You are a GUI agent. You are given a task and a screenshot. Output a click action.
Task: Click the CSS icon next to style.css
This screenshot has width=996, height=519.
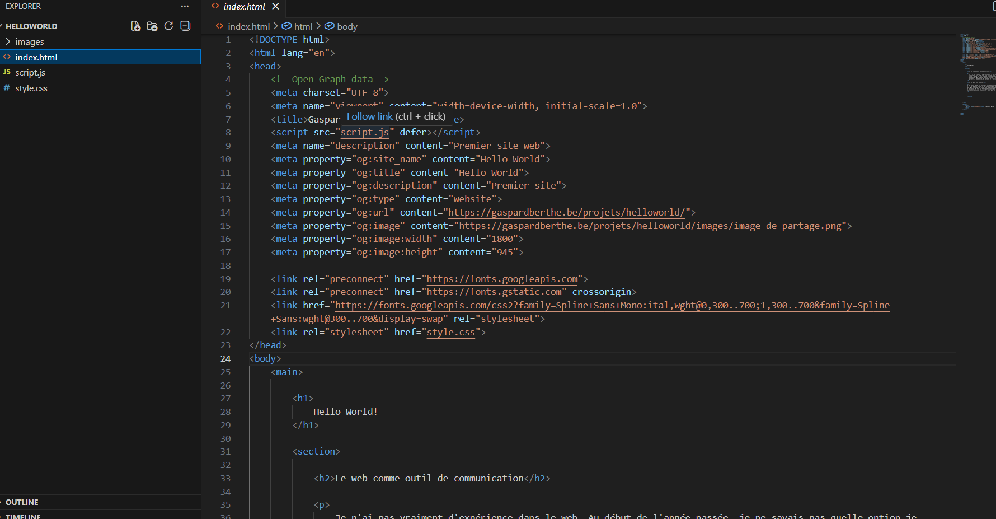pos(7,88)
